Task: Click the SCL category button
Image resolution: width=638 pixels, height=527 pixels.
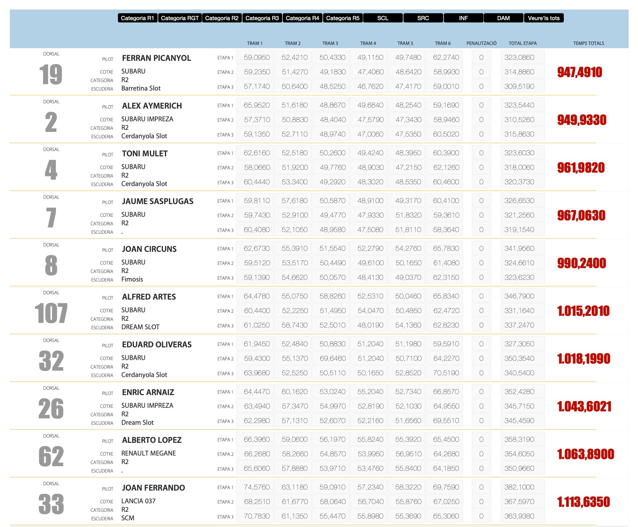Action: (x=383, y=18)
